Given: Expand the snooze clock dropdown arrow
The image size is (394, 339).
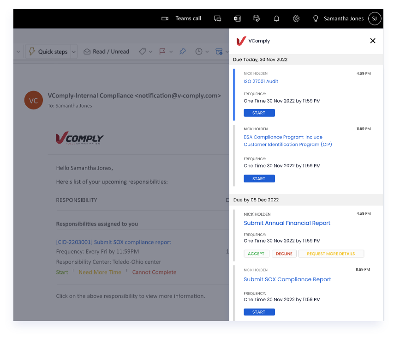Looking at the screenshot, I should click(207, 52).
